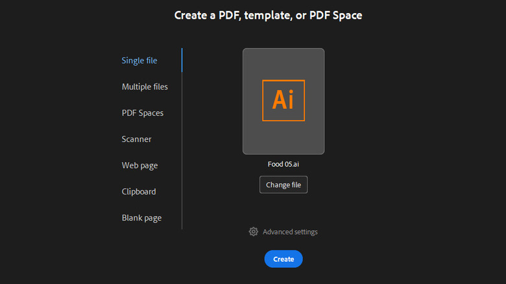
Task: Switch to Multiple files
Action: 145,86
